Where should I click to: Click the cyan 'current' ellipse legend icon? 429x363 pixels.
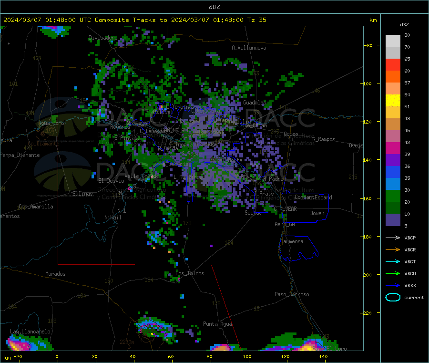393,297
